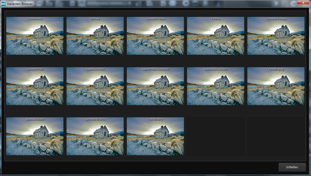Click the last empty slot in bottom row

276,136
